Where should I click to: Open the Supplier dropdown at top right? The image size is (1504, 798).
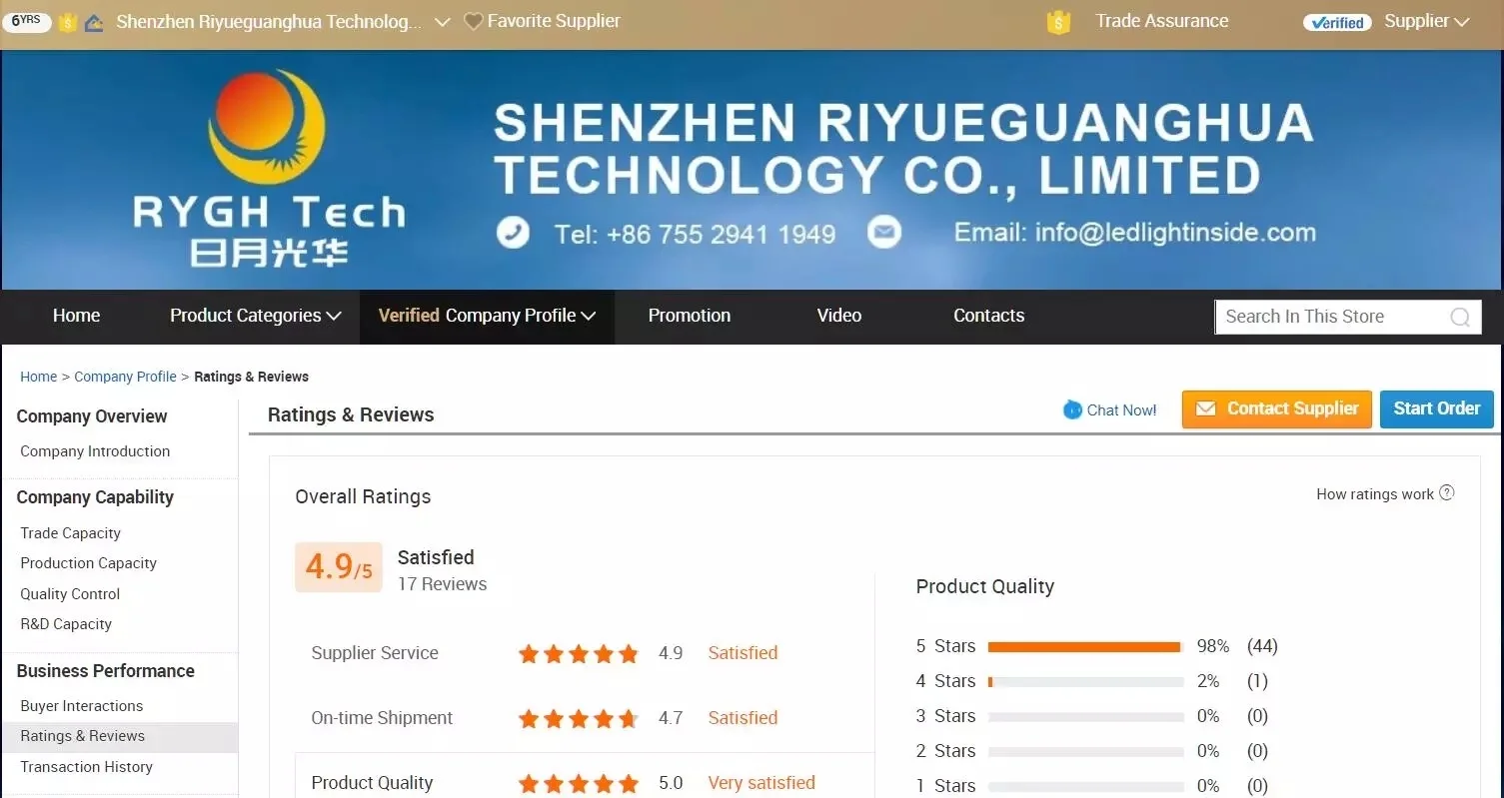[x=1426, y=21]
